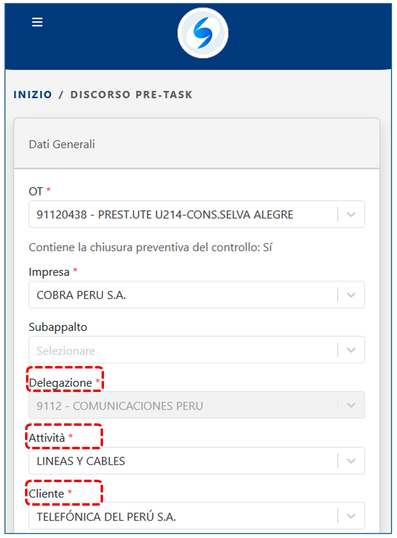Click the TELEFÓNICA DEL PERÚ S.A. field
This screenshot has width=397, height=538.
point(106,516)
